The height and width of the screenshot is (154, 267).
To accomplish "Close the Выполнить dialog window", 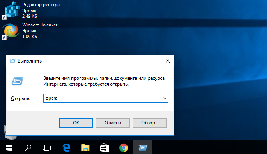I will (x=168, y=61).
